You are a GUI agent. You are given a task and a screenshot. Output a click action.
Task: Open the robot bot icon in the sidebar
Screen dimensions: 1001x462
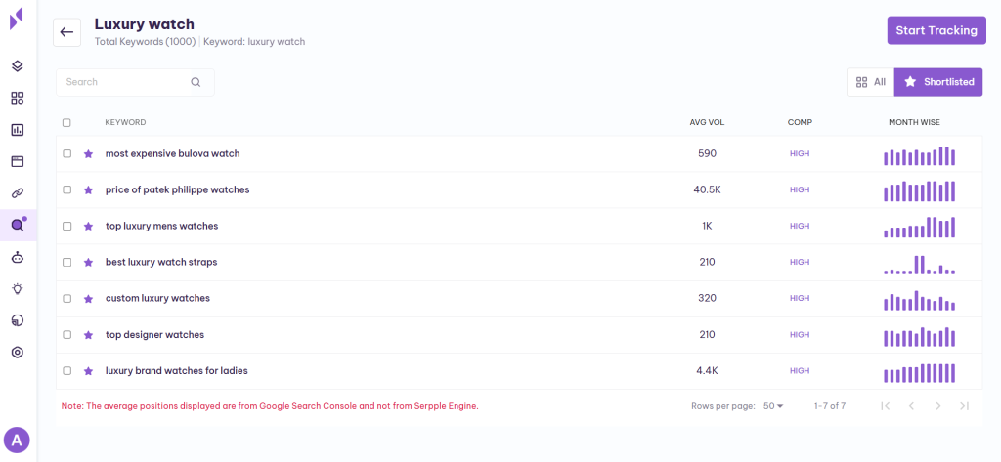pos(18,257)
